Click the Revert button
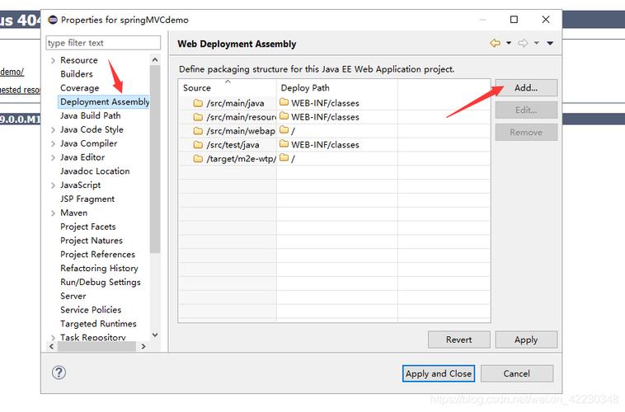Screen dimensions: 625x412 click(x=458, y=339)
